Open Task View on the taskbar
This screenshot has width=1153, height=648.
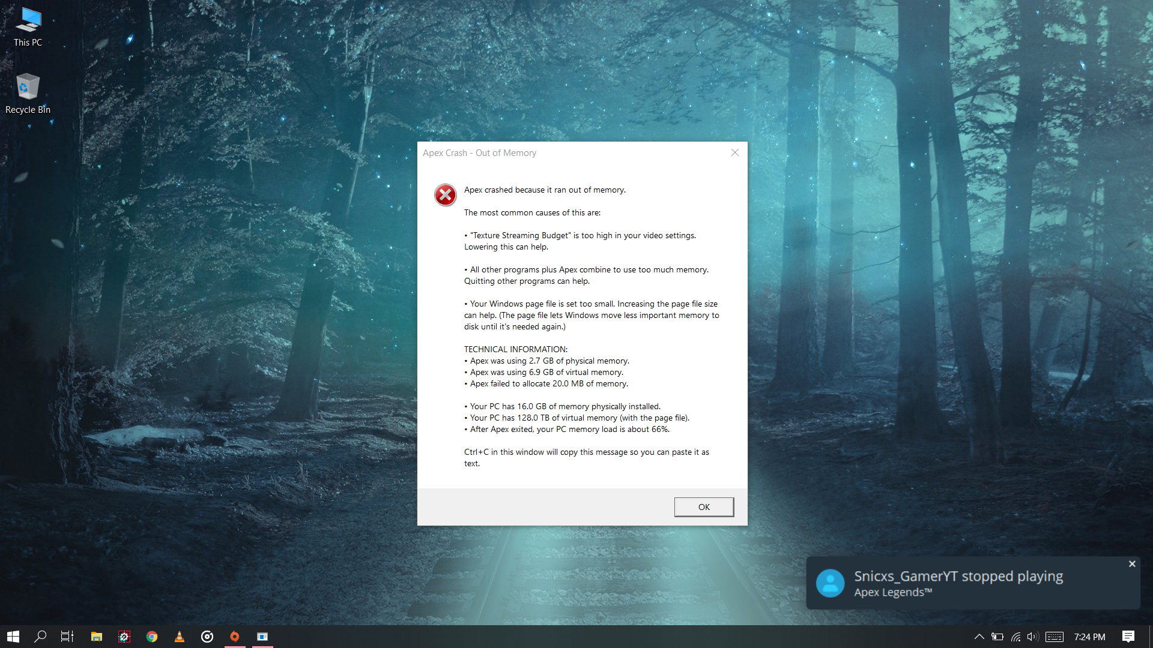click(67, 637)
